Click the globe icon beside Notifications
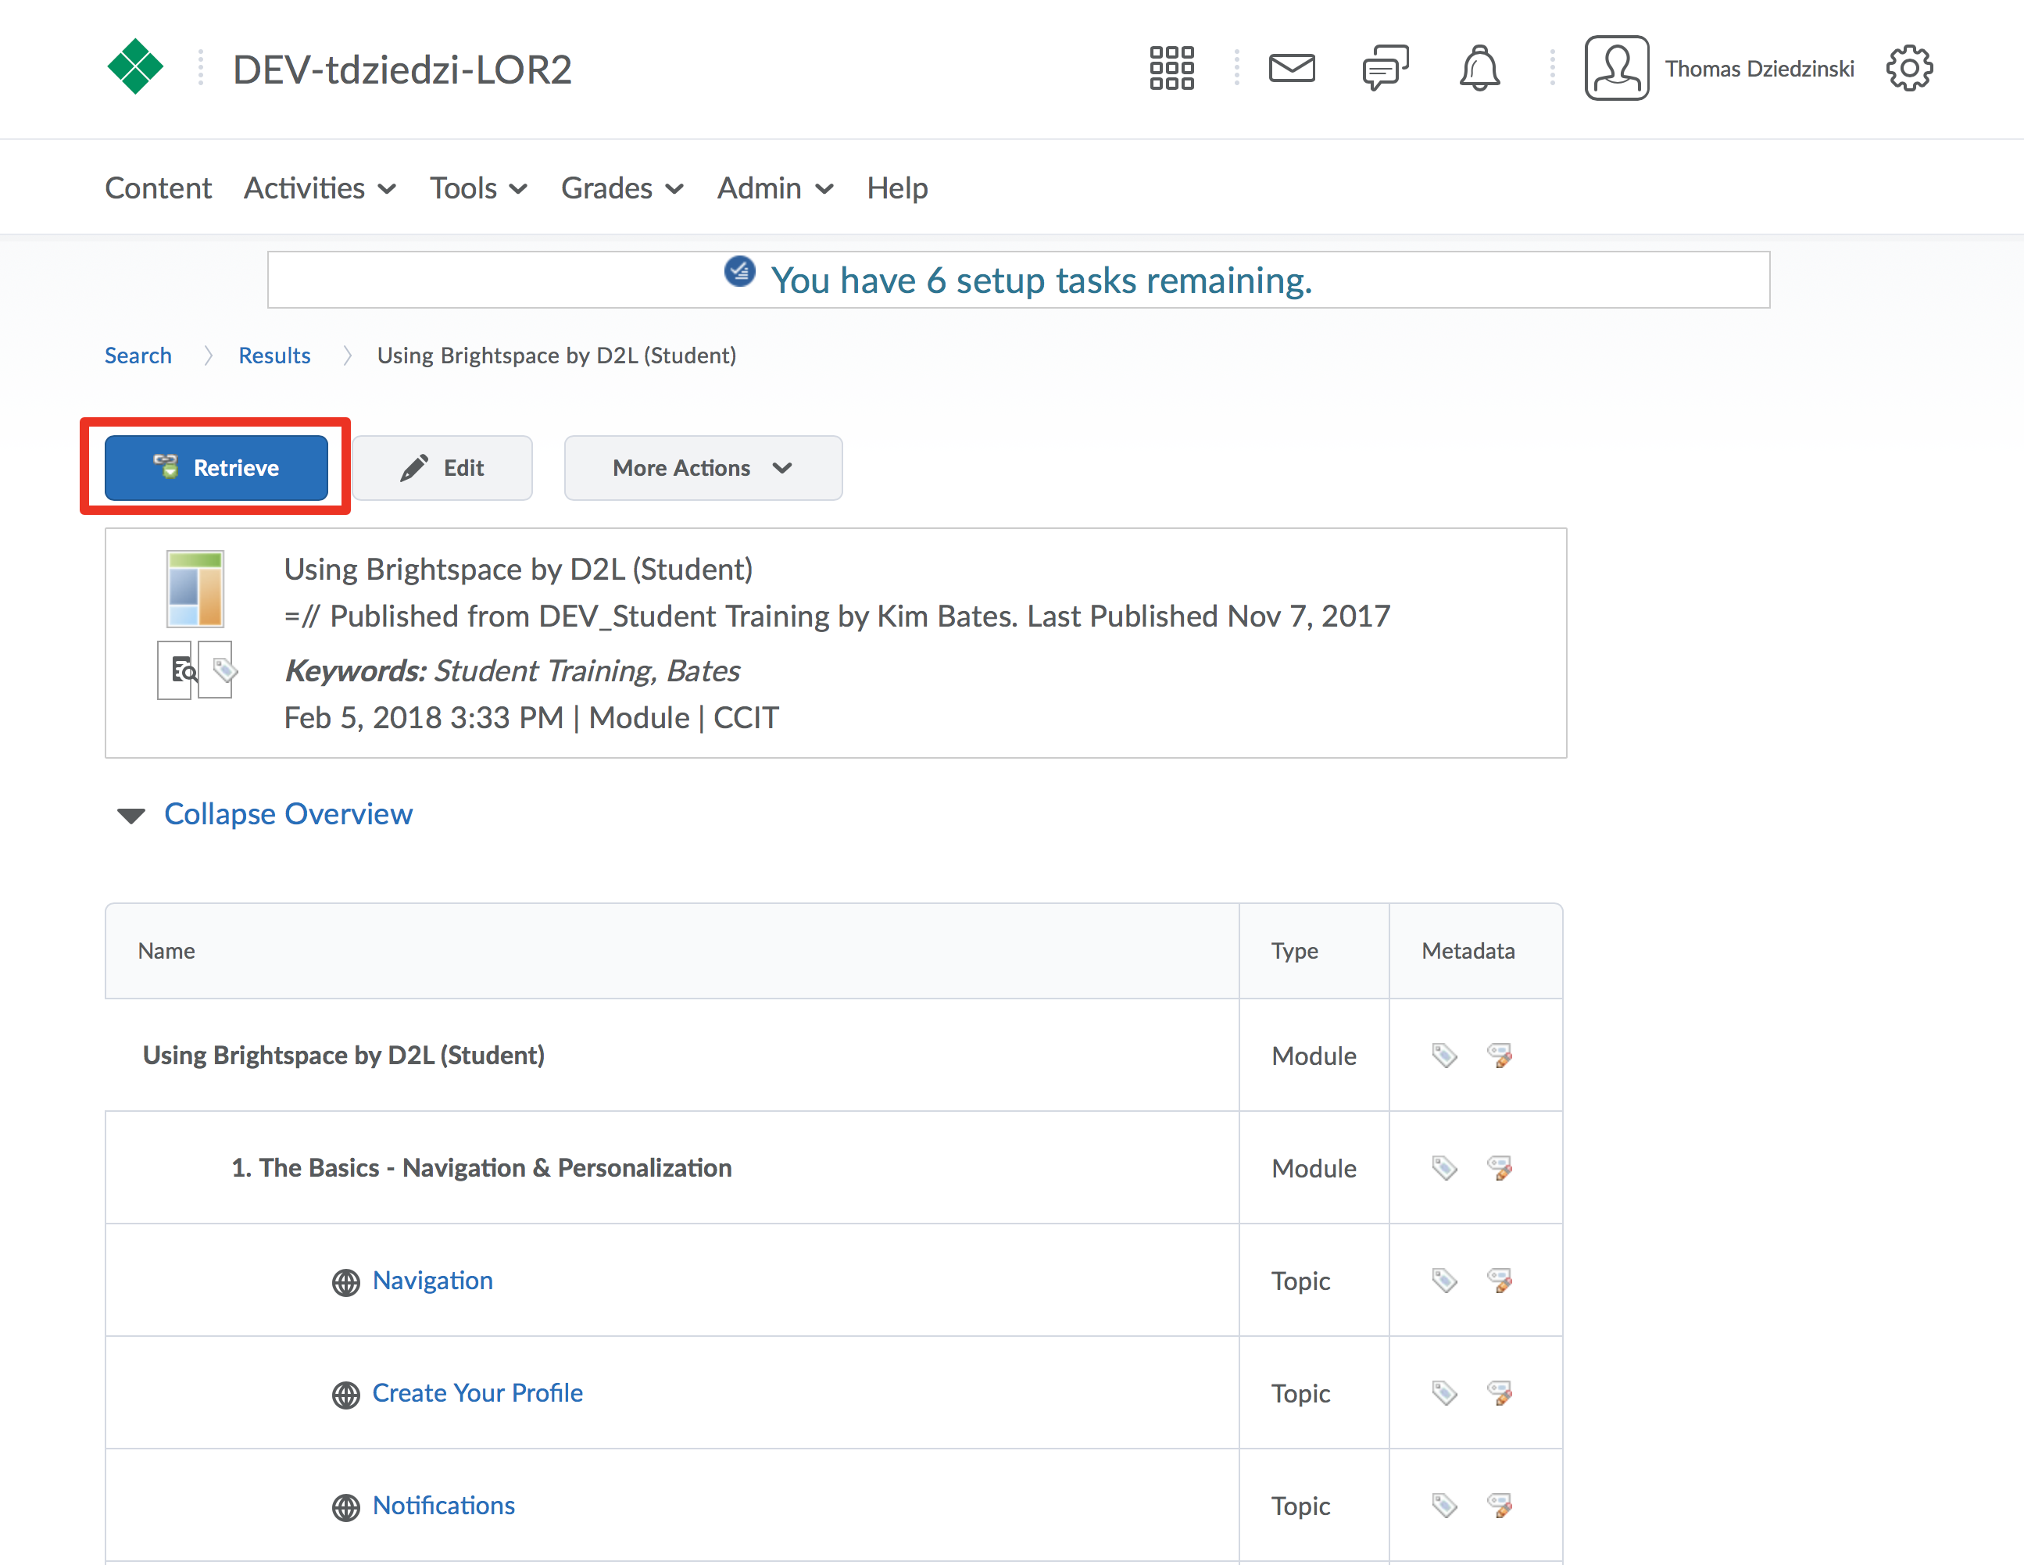Image resolution: width=2024 pixels, height=1565 pixels. [x=345, y=1507]
